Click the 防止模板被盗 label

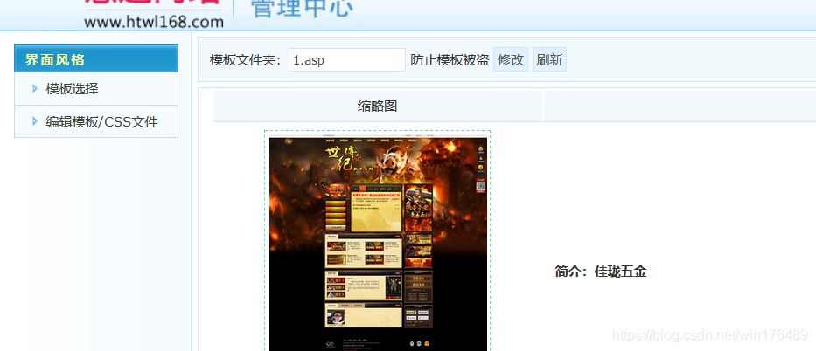pos(450,60)
